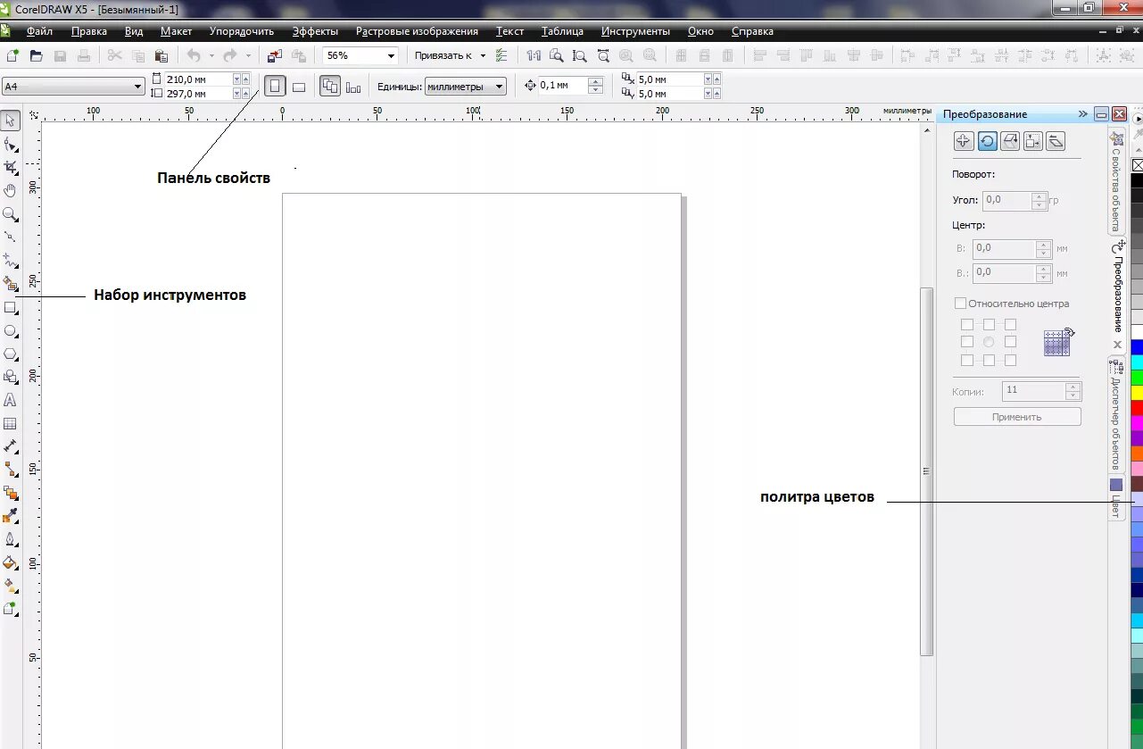Expand the Преобразование docker chevrons
This screenshot has height=749, width=1143.
coord(1083,114)
